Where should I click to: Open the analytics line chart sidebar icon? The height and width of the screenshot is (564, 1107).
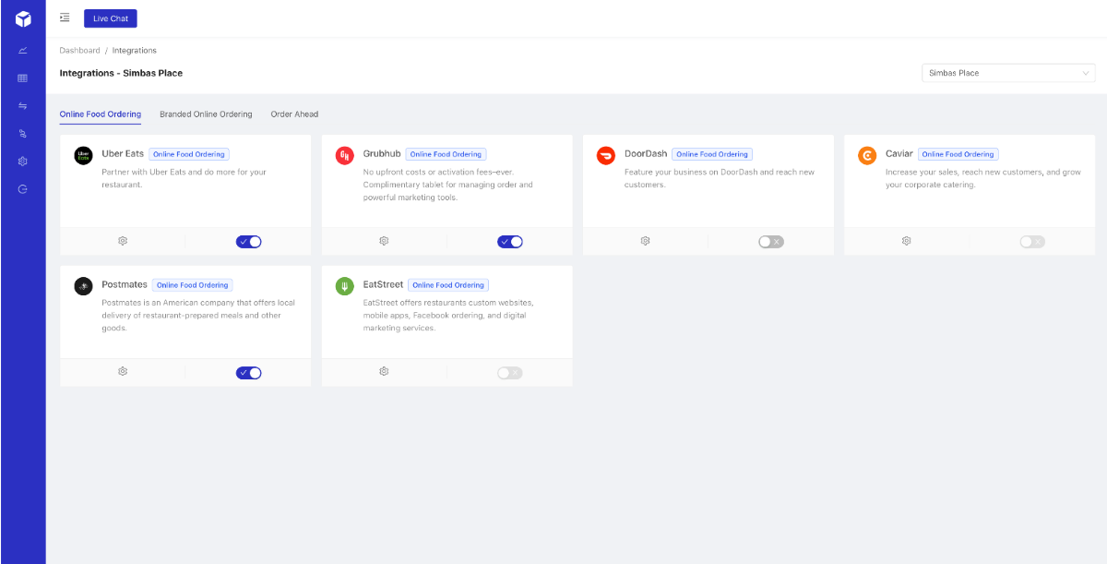click(x=23, y=50)
